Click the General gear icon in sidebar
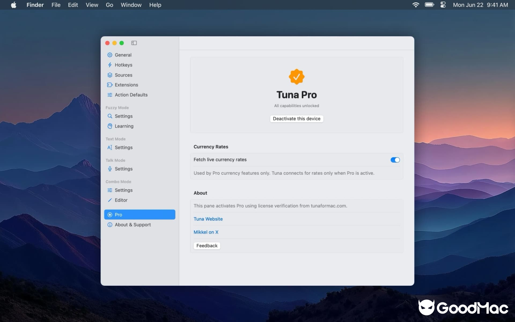Screen dimensions: 515x322 click(110, 55)
